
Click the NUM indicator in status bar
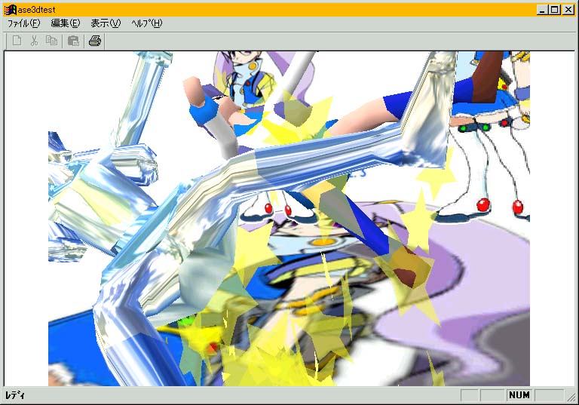click(519, 395)
